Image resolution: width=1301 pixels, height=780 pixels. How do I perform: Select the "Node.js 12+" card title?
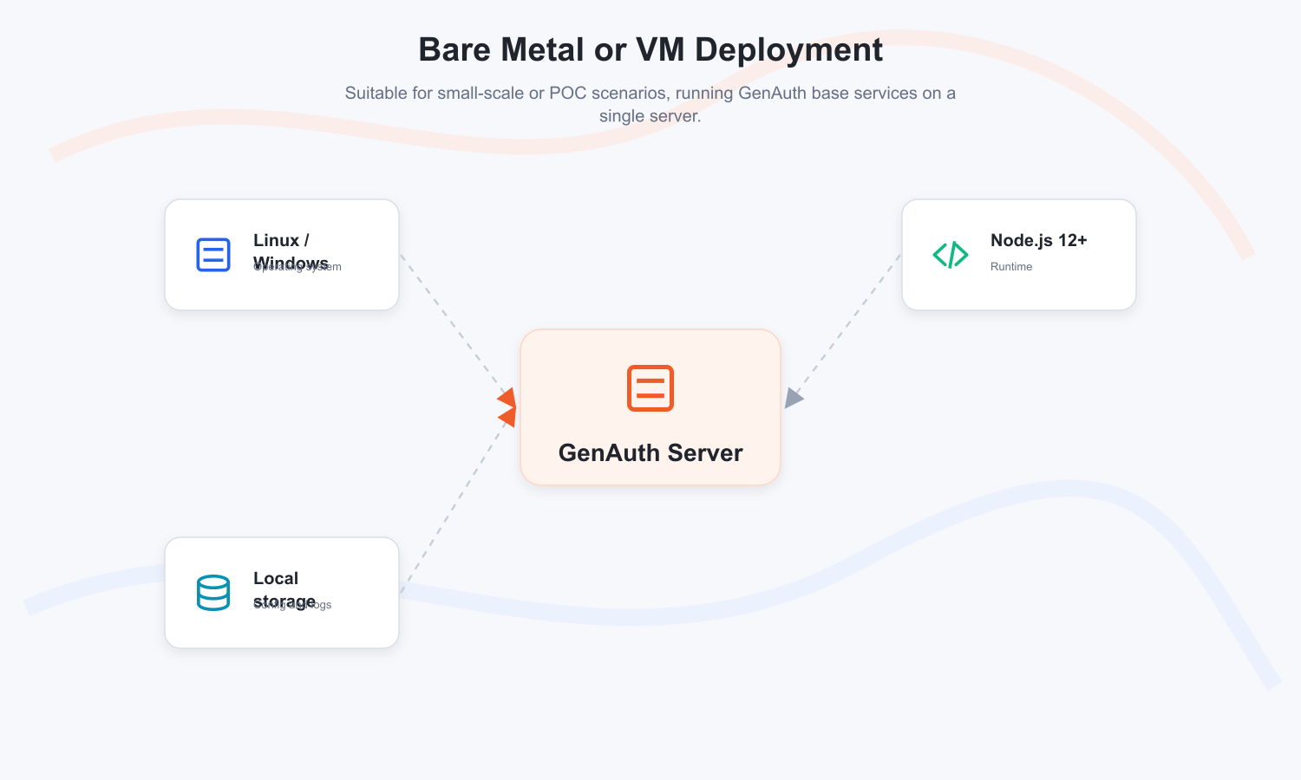pos(1039,240)
